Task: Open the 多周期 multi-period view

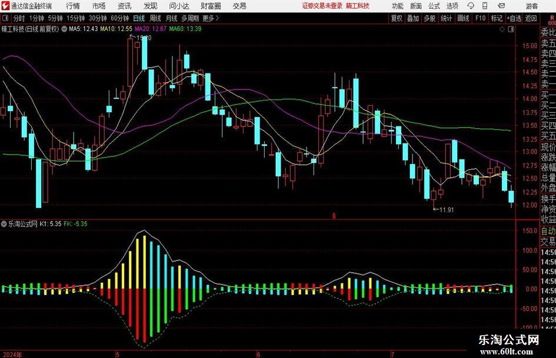Action: [x=190, y=18]
